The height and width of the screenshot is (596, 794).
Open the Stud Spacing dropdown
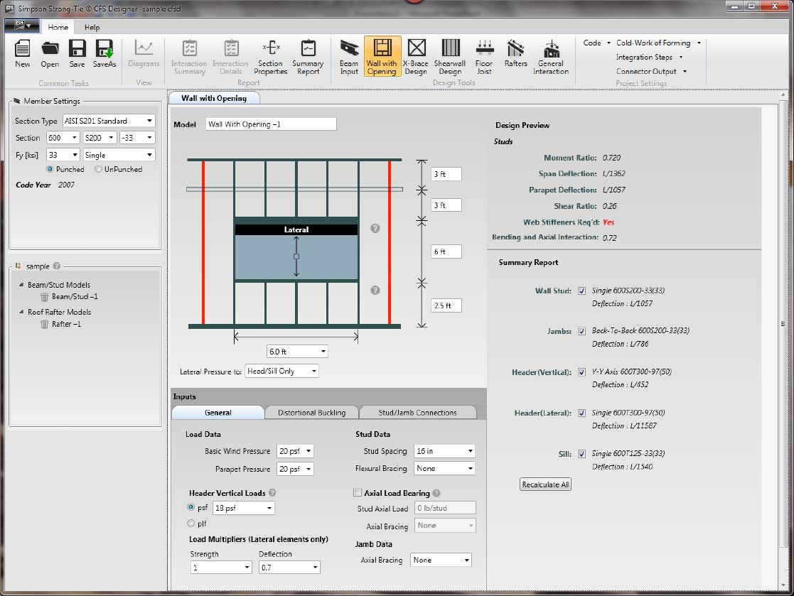coord(444,450)
